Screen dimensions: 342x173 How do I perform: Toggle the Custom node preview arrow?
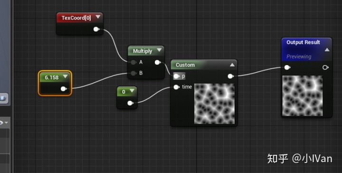[232, 65]
